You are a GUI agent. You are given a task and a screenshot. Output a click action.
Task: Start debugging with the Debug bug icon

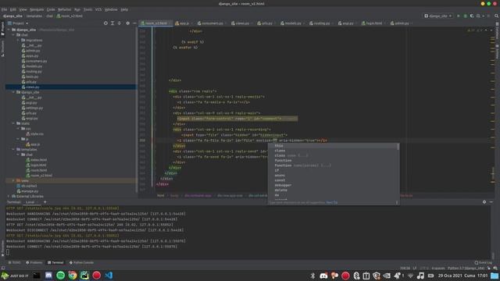pos(466,16)
